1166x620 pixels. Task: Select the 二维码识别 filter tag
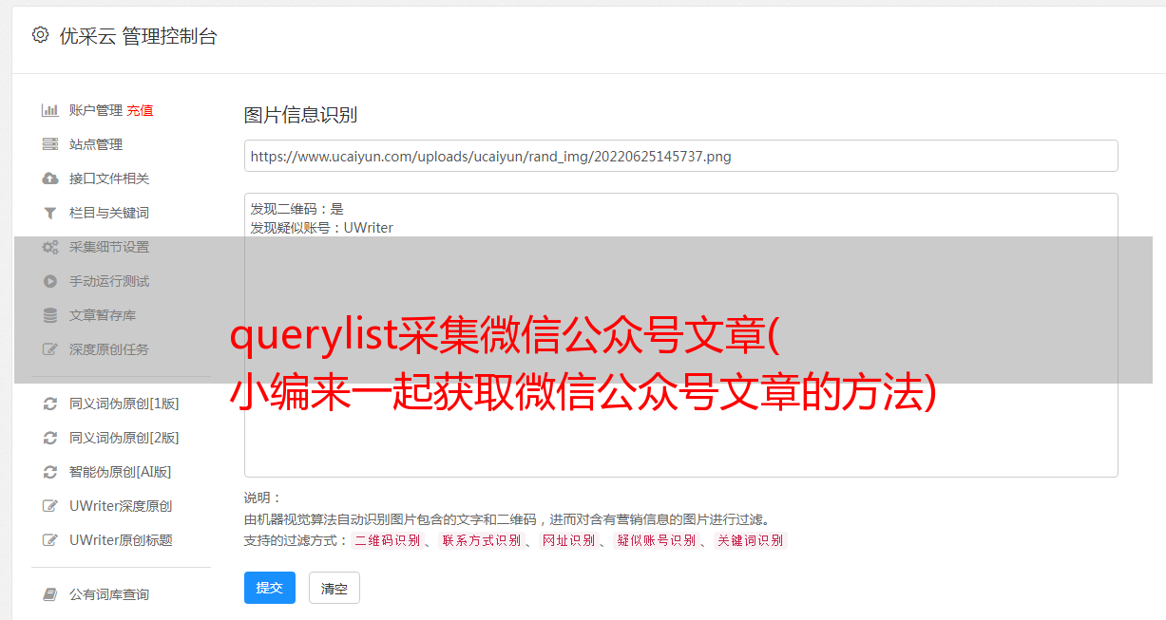point(387,540)
